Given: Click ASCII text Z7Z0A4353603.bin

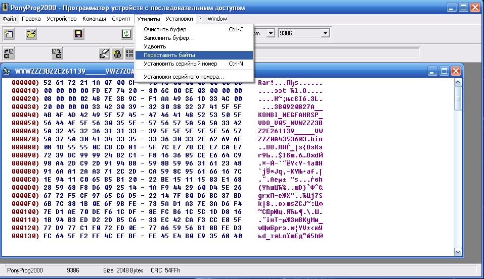Looking at the screenshot, I should (x=290, y=139).
